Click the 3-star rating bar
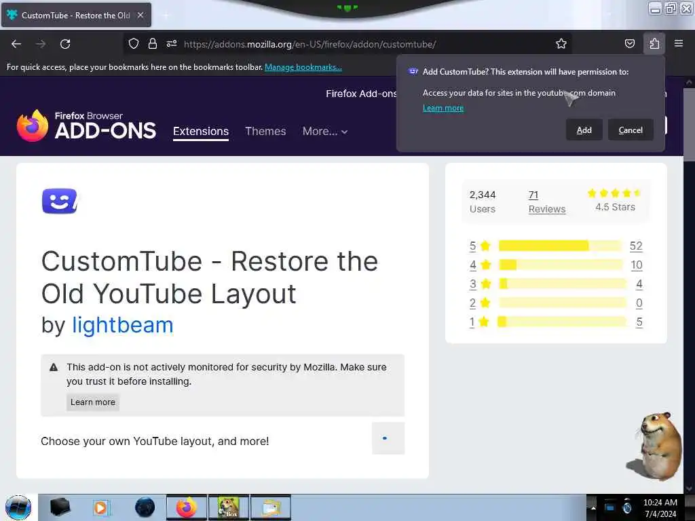 click(562, 284)
